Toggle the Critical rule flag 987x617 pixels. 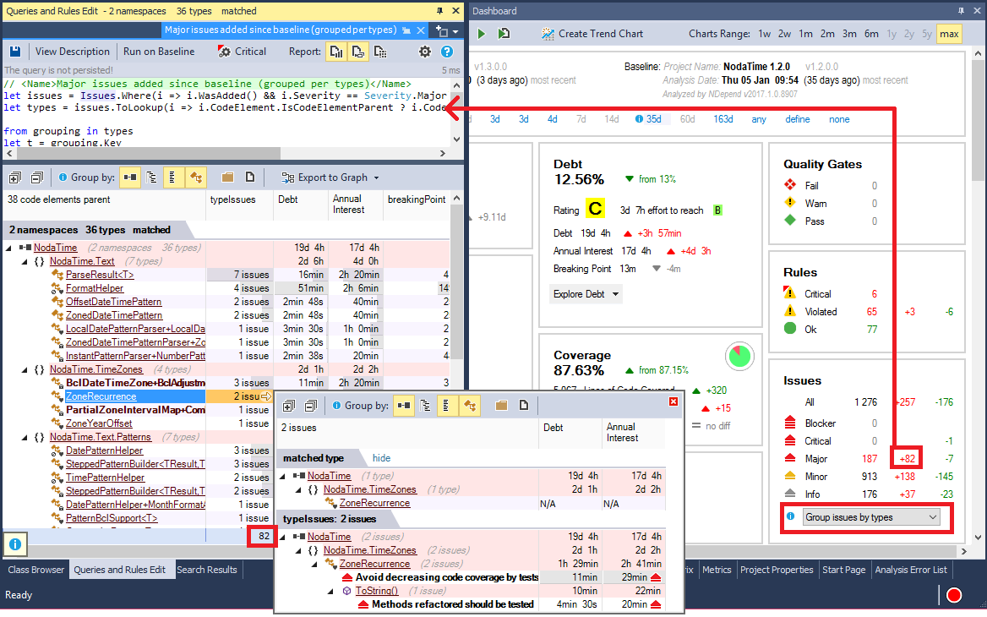click(243, 52)
